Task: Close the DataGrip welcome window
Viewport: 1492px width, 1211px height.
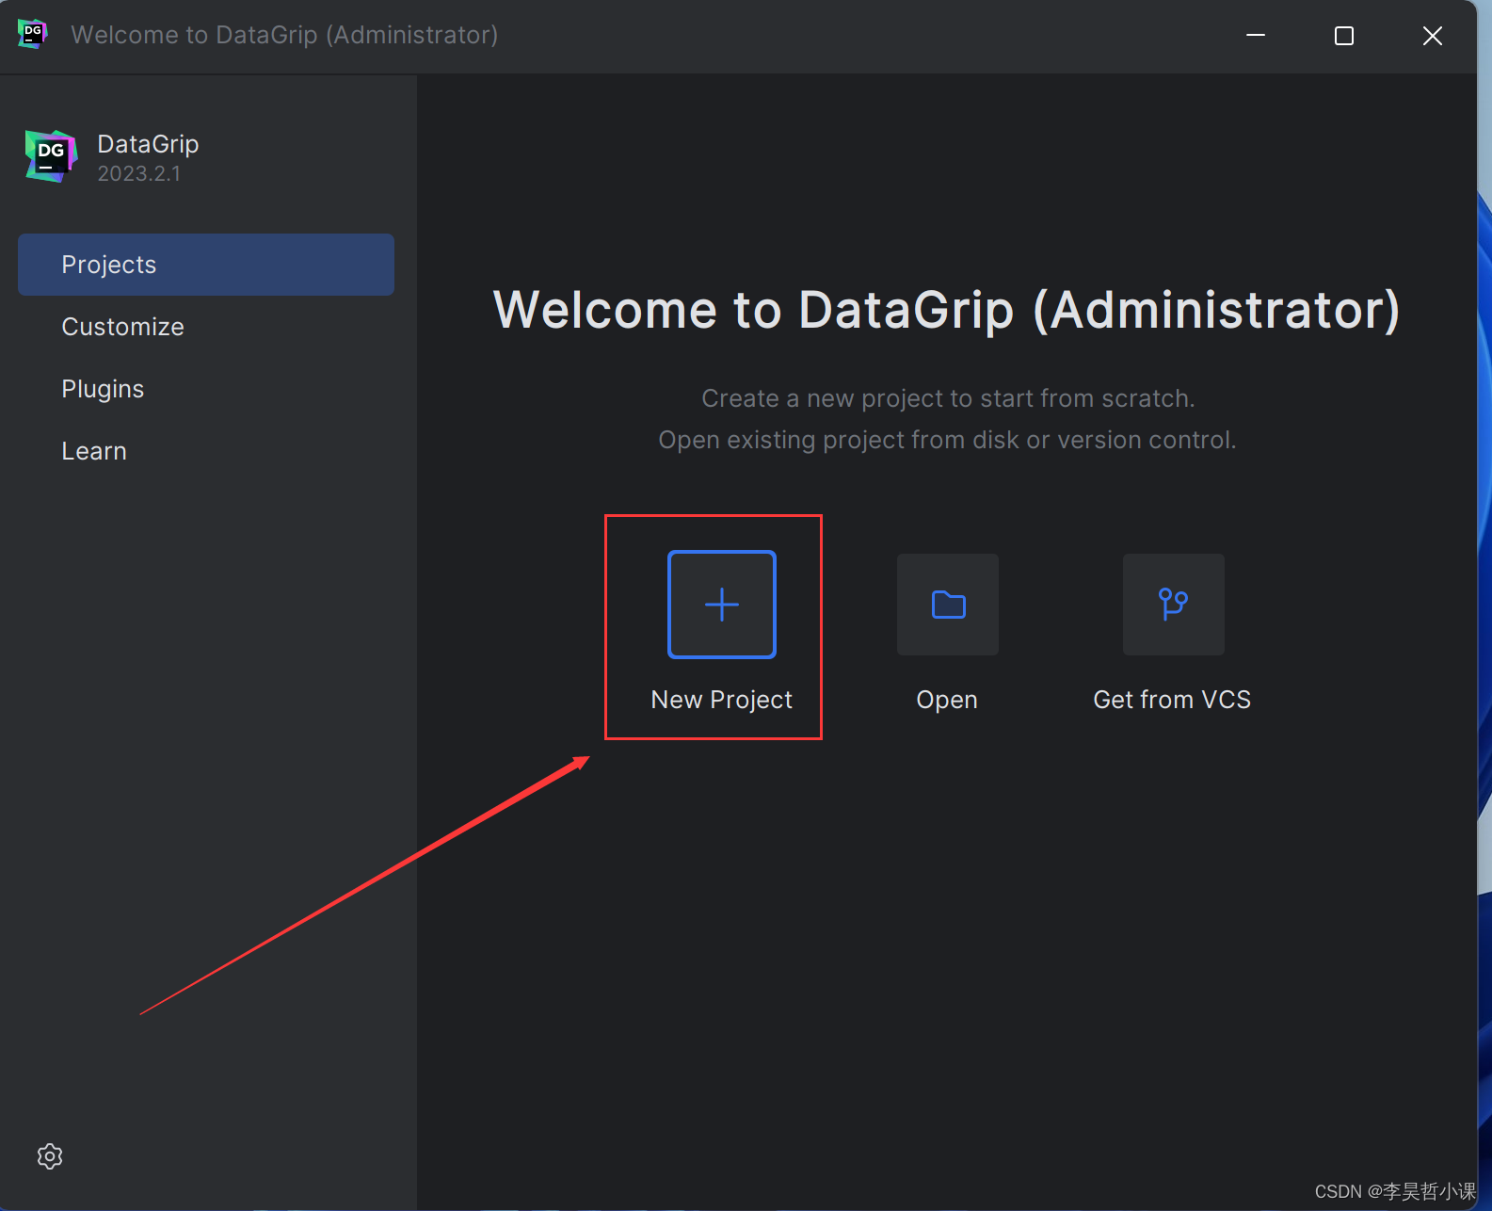Action: (x=1433, y=36)
